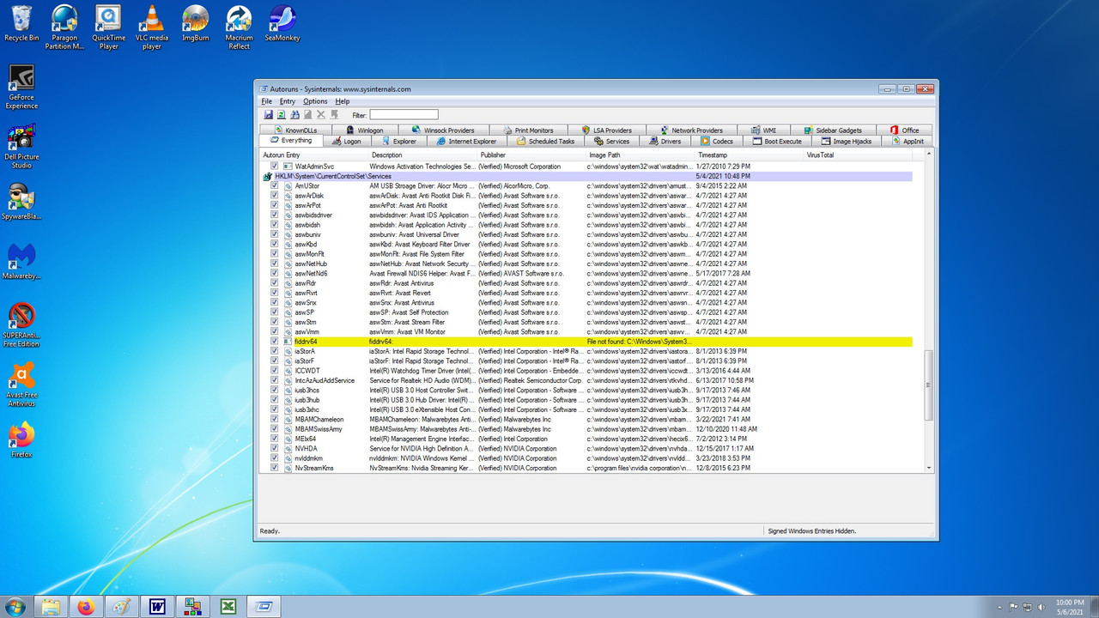This screenshot has height=618, width=1099.
Task: Open the Dell Picture Studio desktop shortcut
Action: [x=21, y=146]
